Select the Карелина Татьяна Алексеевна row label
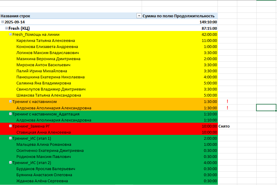 coord(46,40)
